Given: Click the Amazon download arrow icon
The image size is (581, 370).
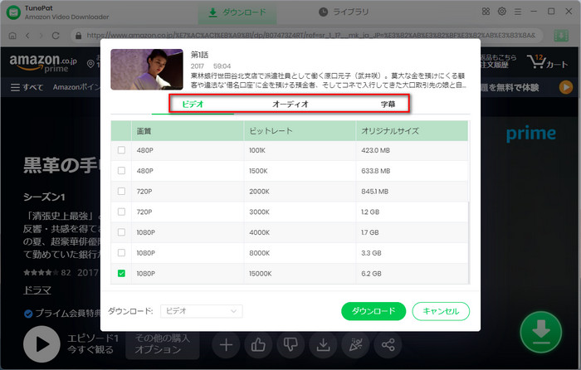Looking at the screenshot, I should pyautogui.click(x=323, y=345).
